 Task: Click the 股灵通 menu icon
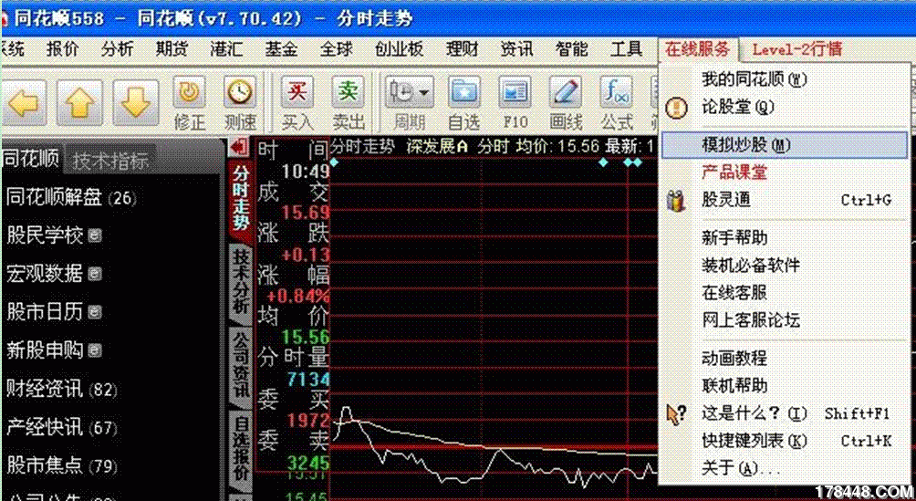[x=676, y=200]
